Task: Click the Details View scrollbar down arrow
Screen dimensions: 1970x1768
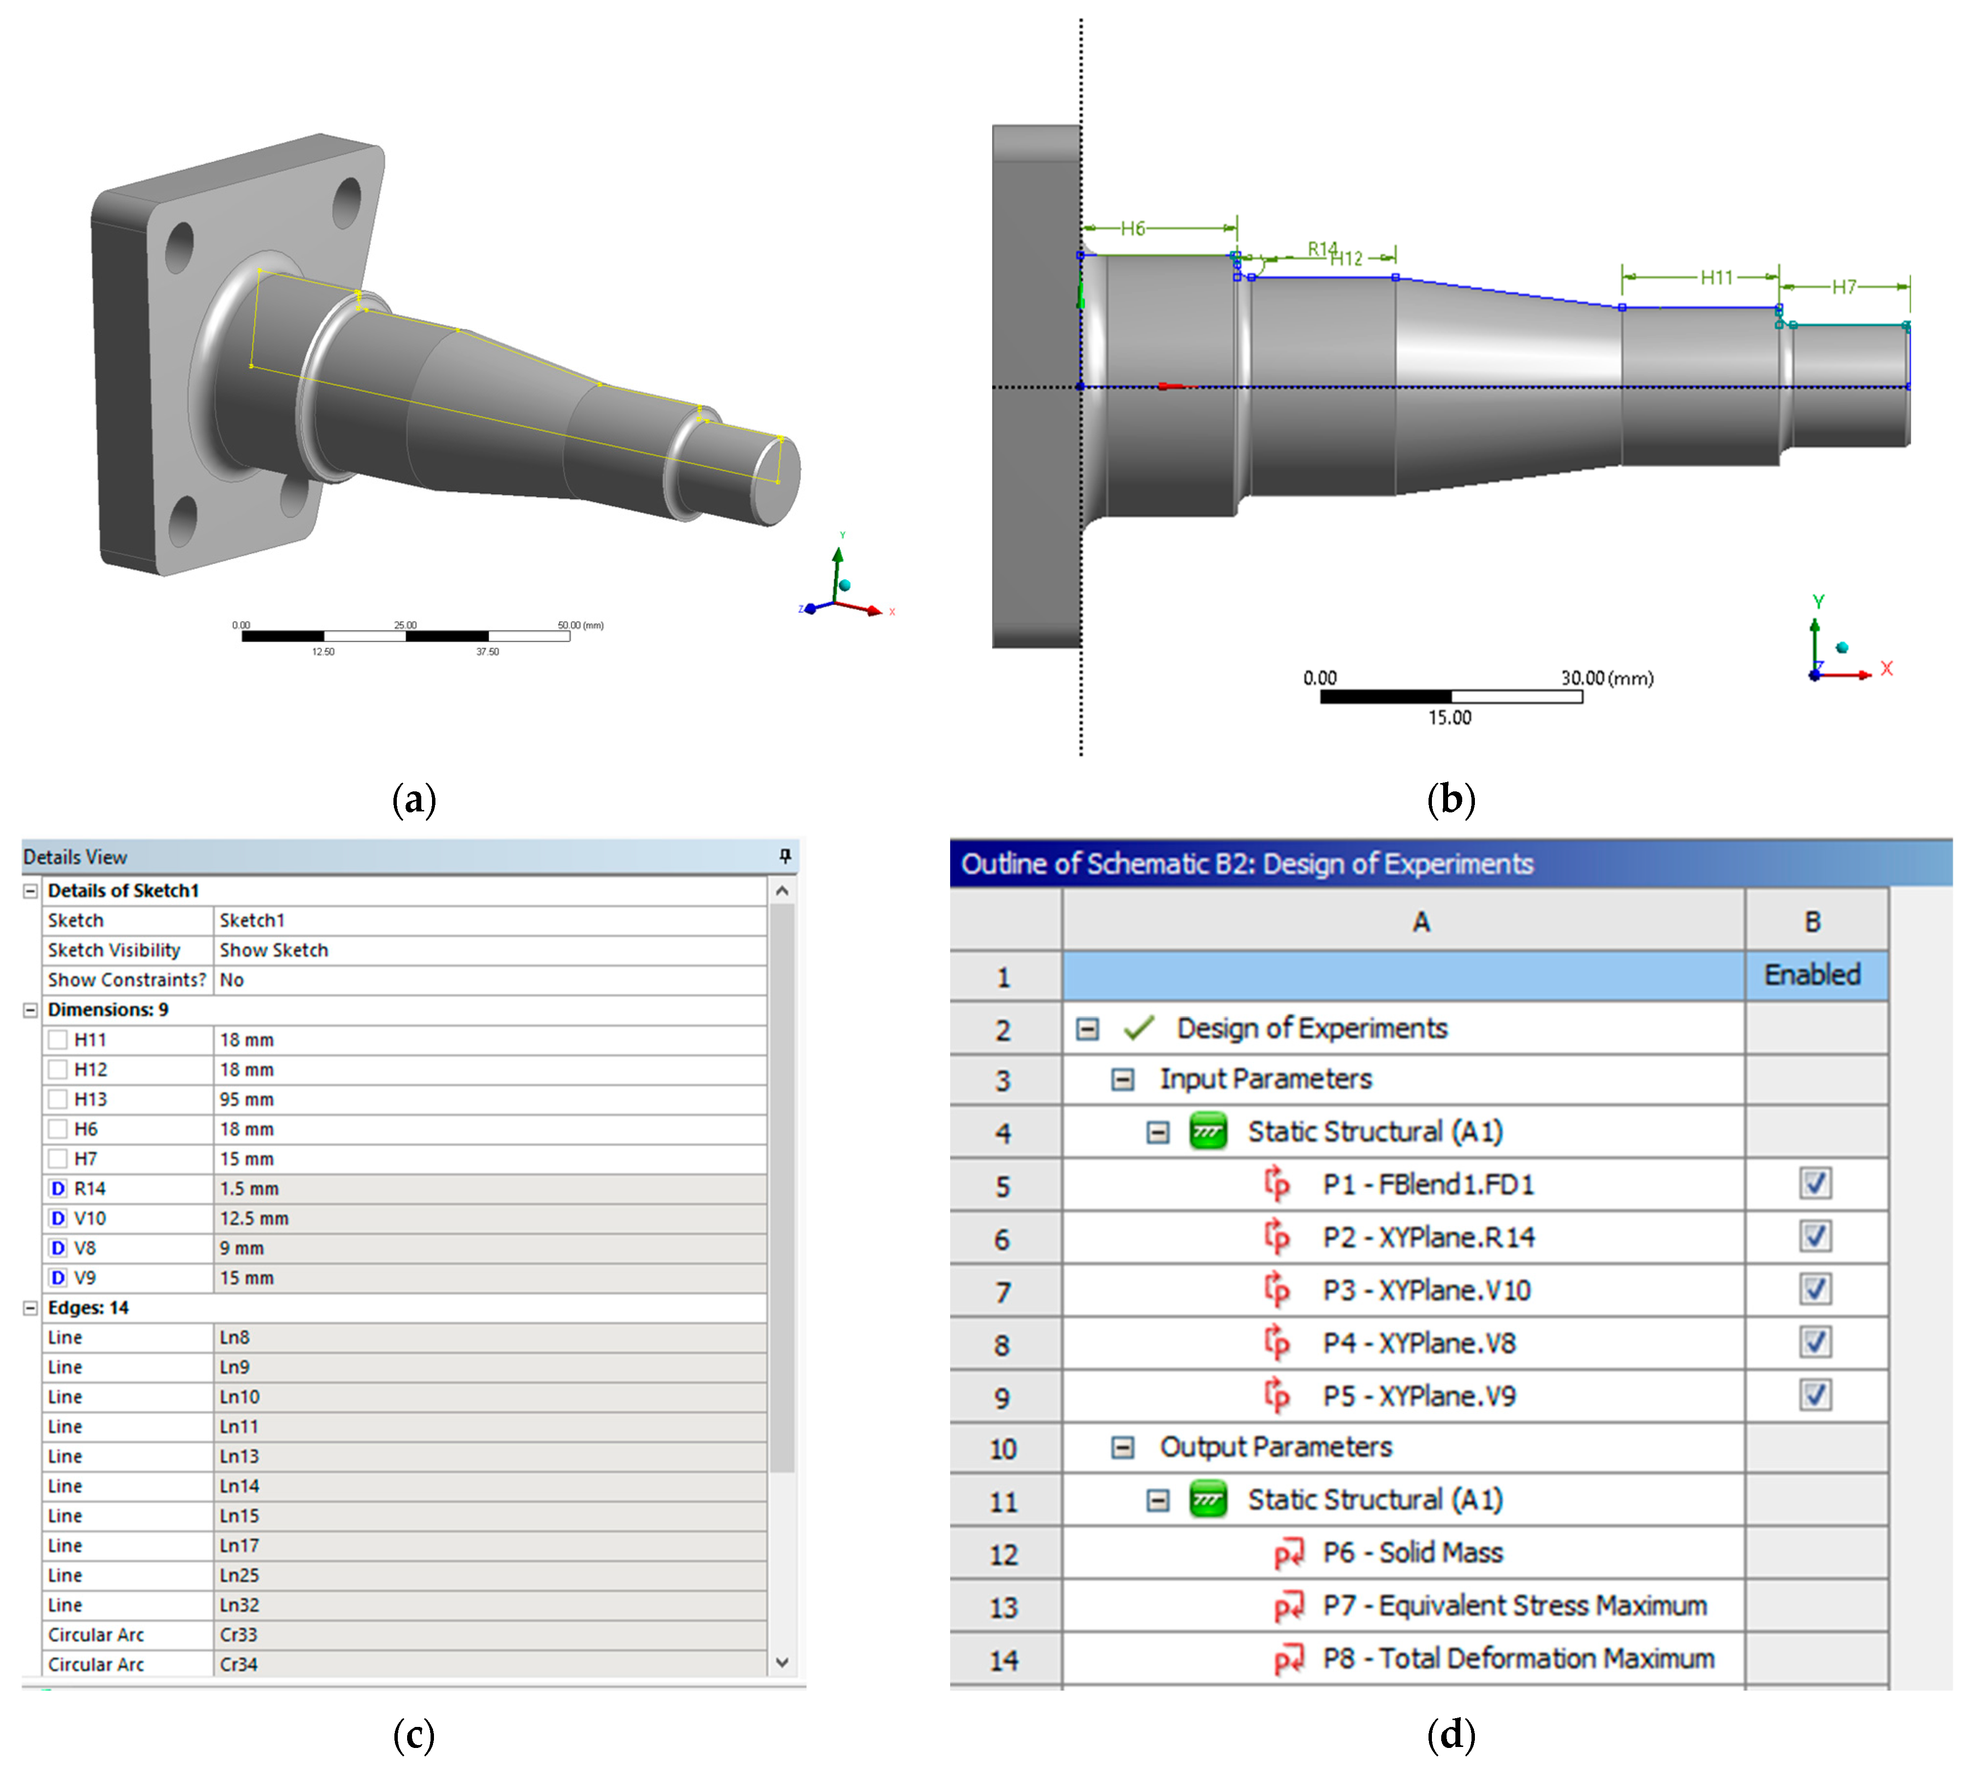Action: (x=782, y=1662)
